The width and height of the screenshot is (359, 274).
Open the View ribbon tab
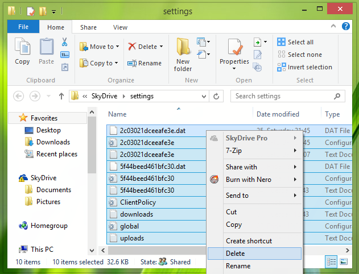point(120,27)
